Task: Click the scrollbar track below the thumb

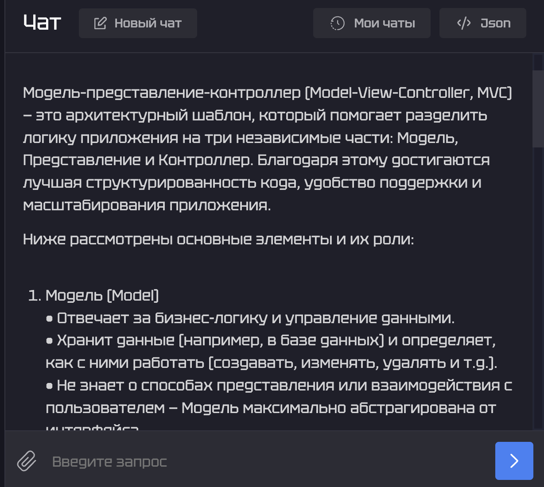Action: (x=538, y=288)
